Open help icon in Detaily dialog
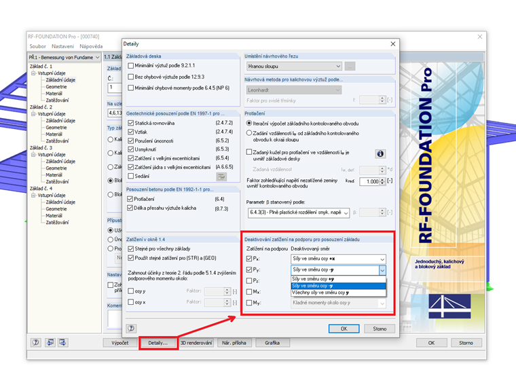The image size is (516, 387). pyautogui.click(x=131, y=328)
